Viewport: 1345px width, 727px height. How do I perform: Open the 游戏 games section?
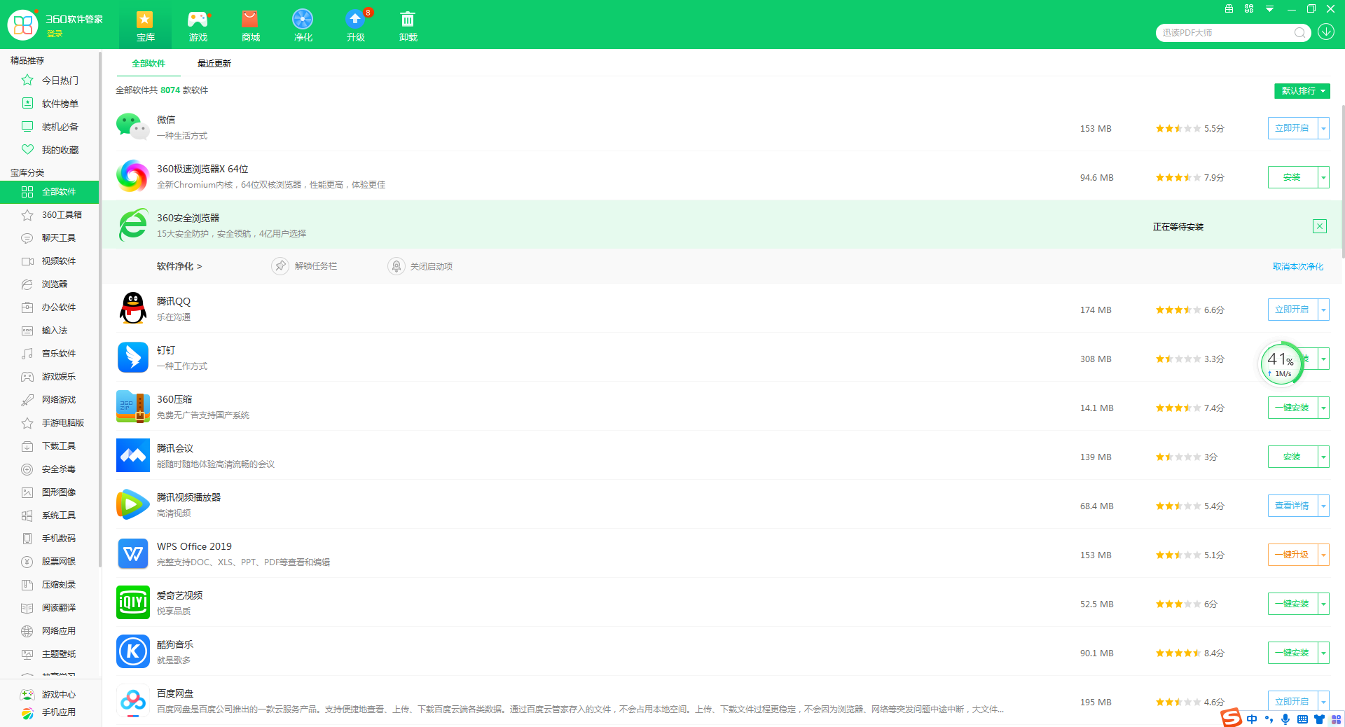click(198, 25)
